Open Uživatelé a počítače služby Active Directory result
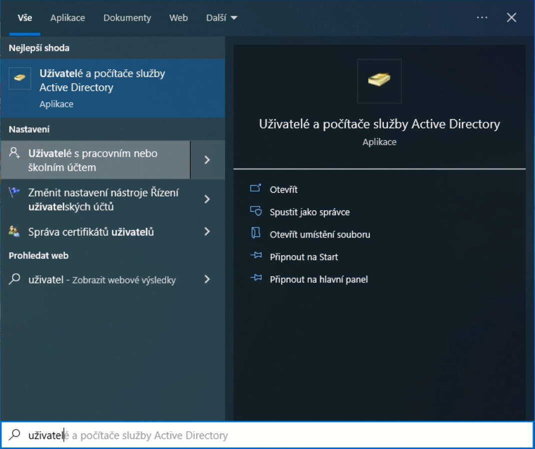 coord(112,88)
